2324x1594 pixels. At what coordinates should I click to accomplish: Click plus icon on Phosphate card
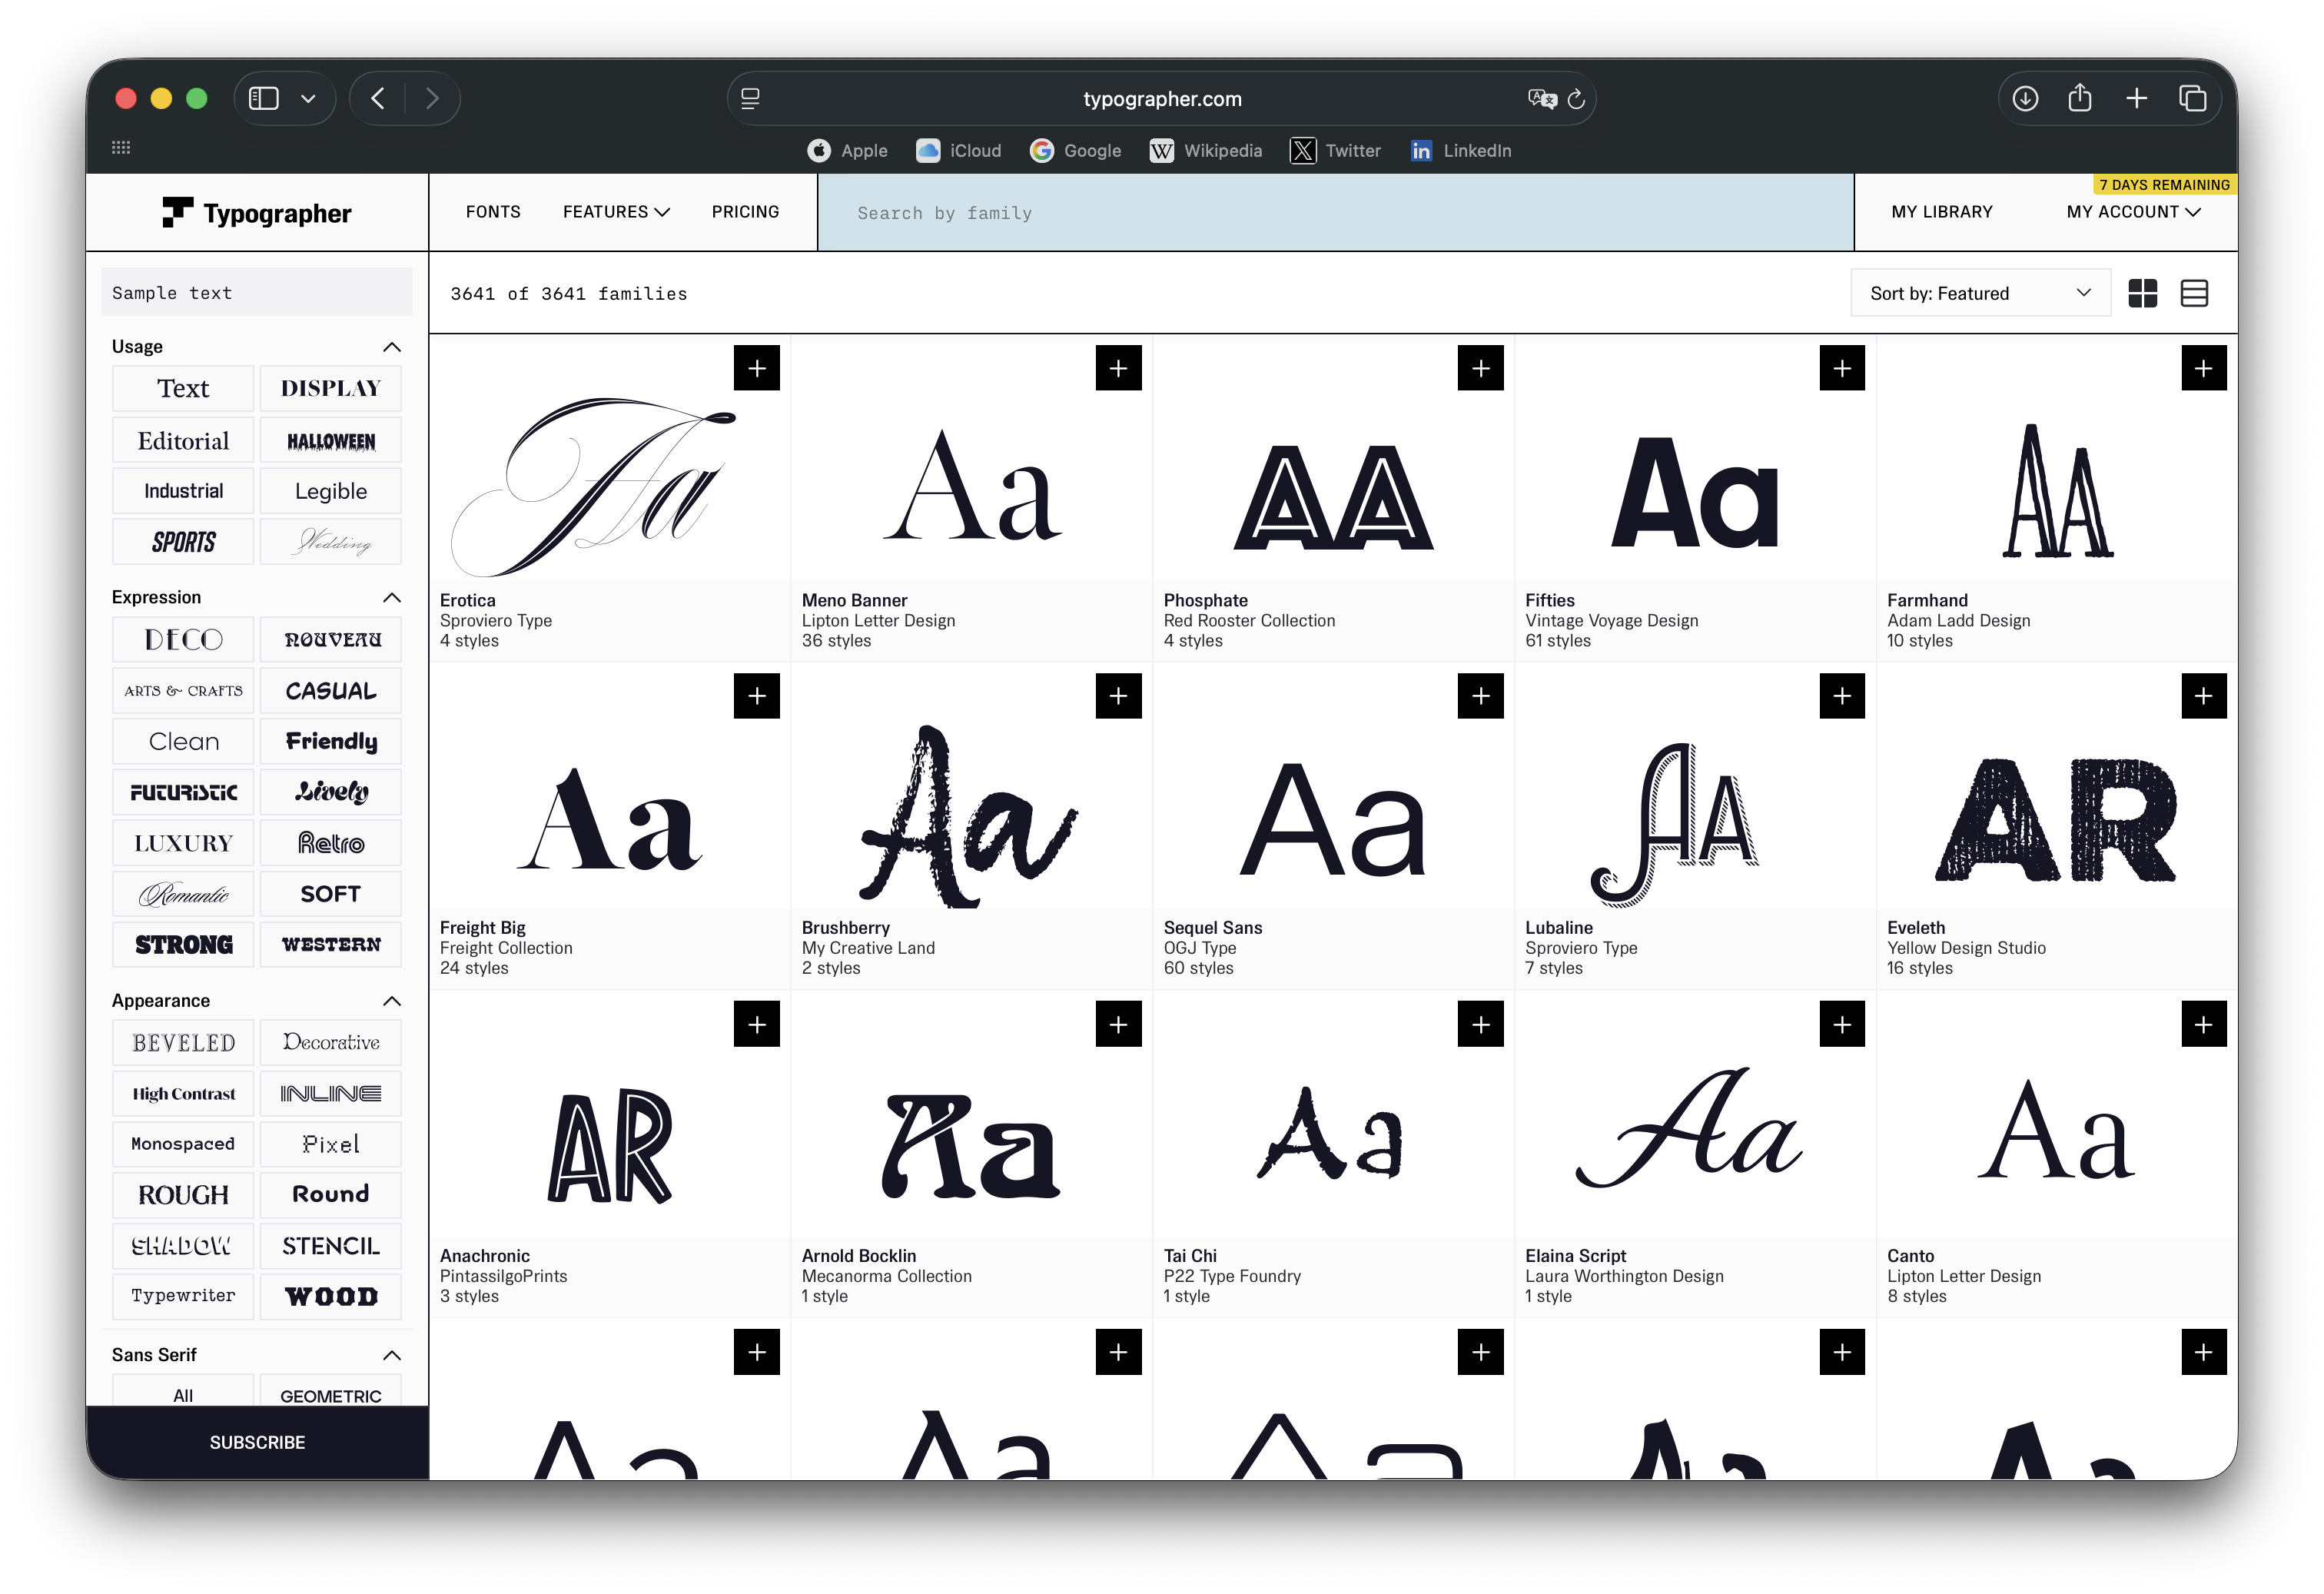1480,368
